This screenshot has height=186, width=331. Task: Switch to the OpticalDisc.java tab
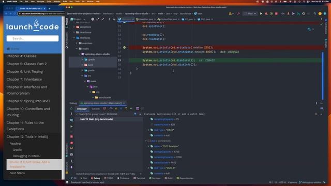pyautogui.click(x=169, y=19)
